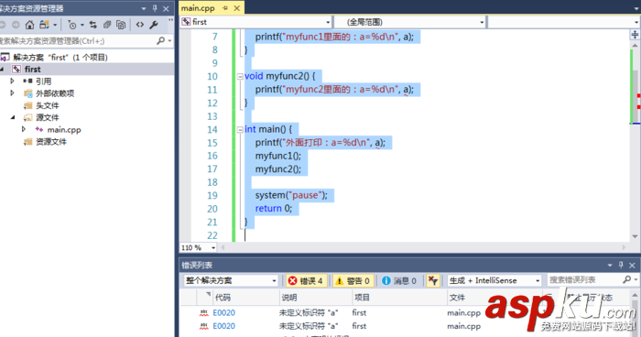Click the search magnifier in Solution Explorer
The height and width of the screenshot is (337, 641).
click(x=160, y=40)
